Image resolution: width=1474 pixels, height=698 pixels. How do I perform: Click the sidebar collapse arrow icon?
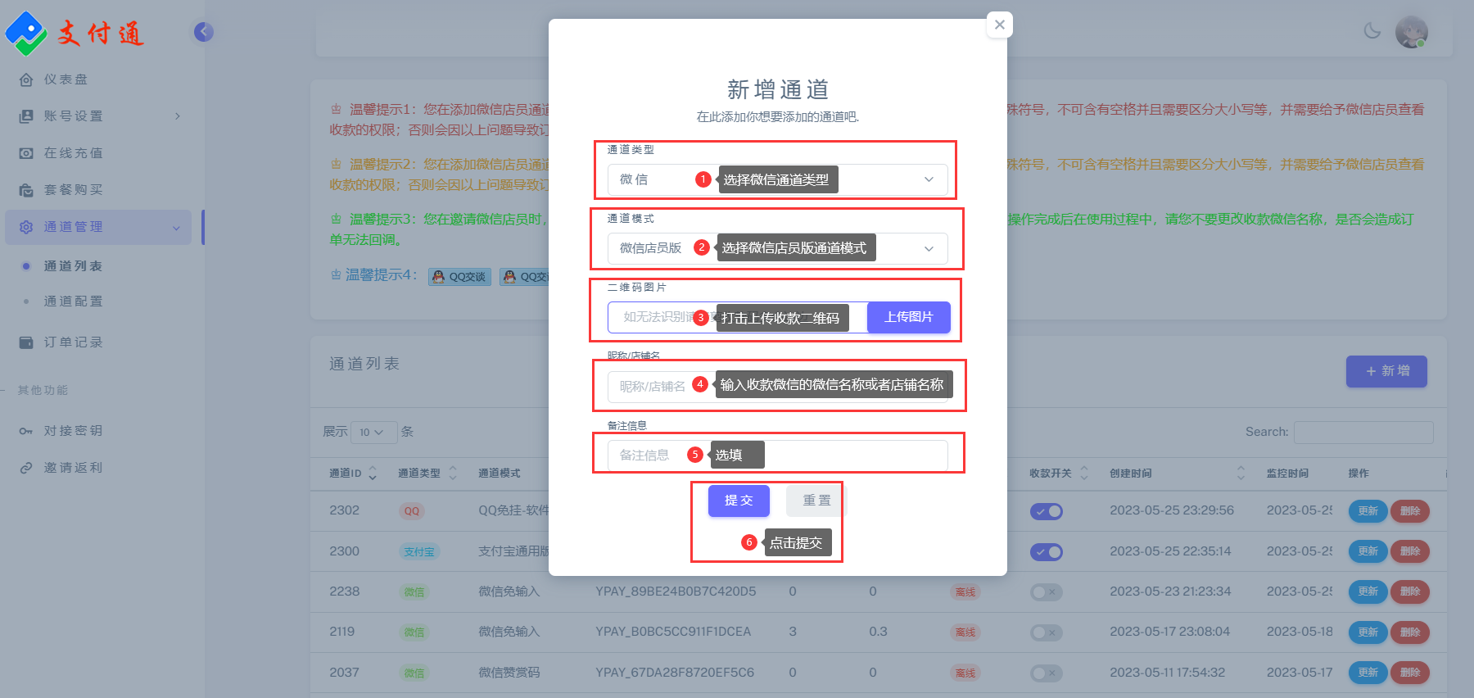click(x=204, y=32)
